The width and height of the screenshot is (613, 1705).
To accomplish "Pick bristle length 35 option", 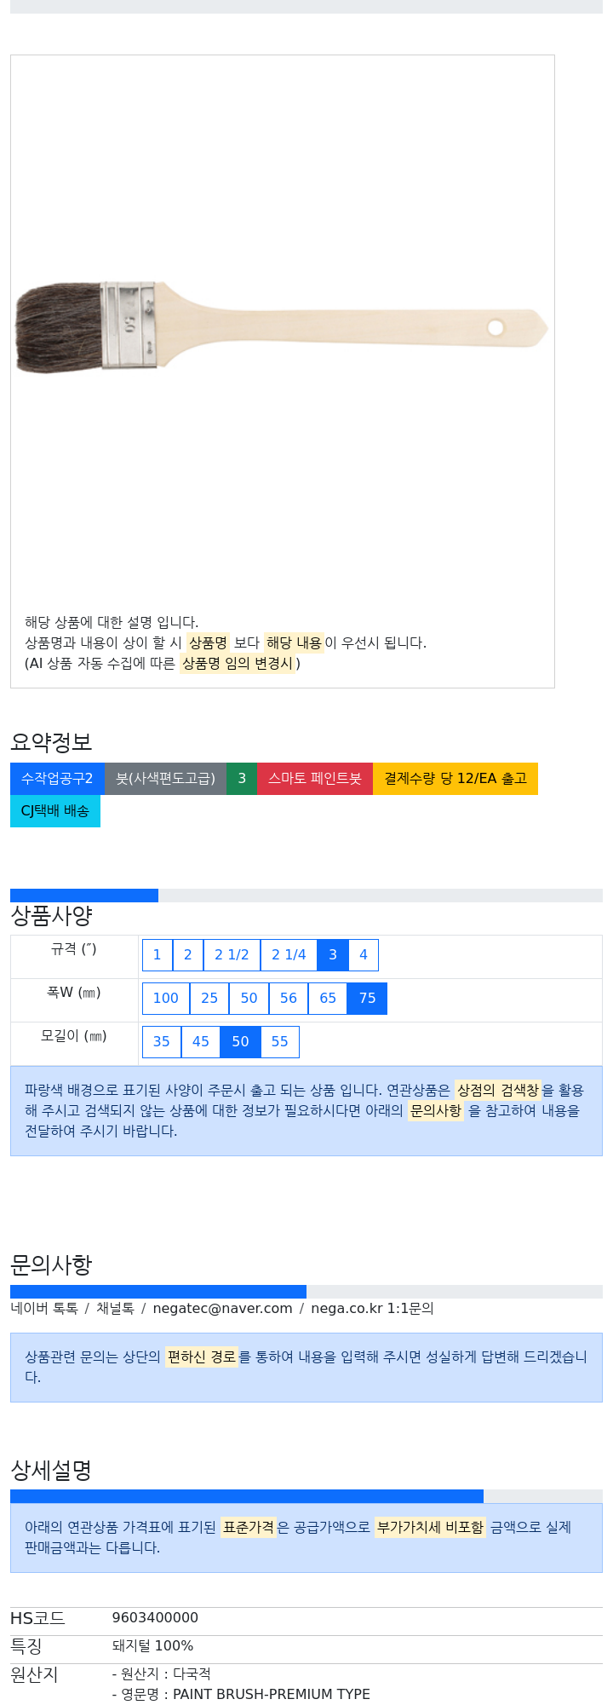I will click(162, 1042).
